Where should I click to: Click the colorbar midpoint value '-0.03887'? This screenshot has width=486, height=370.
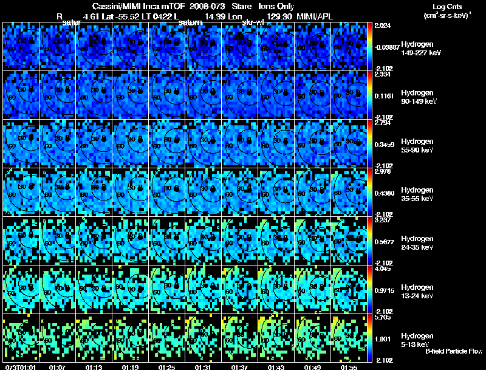(x=387, y=47)
